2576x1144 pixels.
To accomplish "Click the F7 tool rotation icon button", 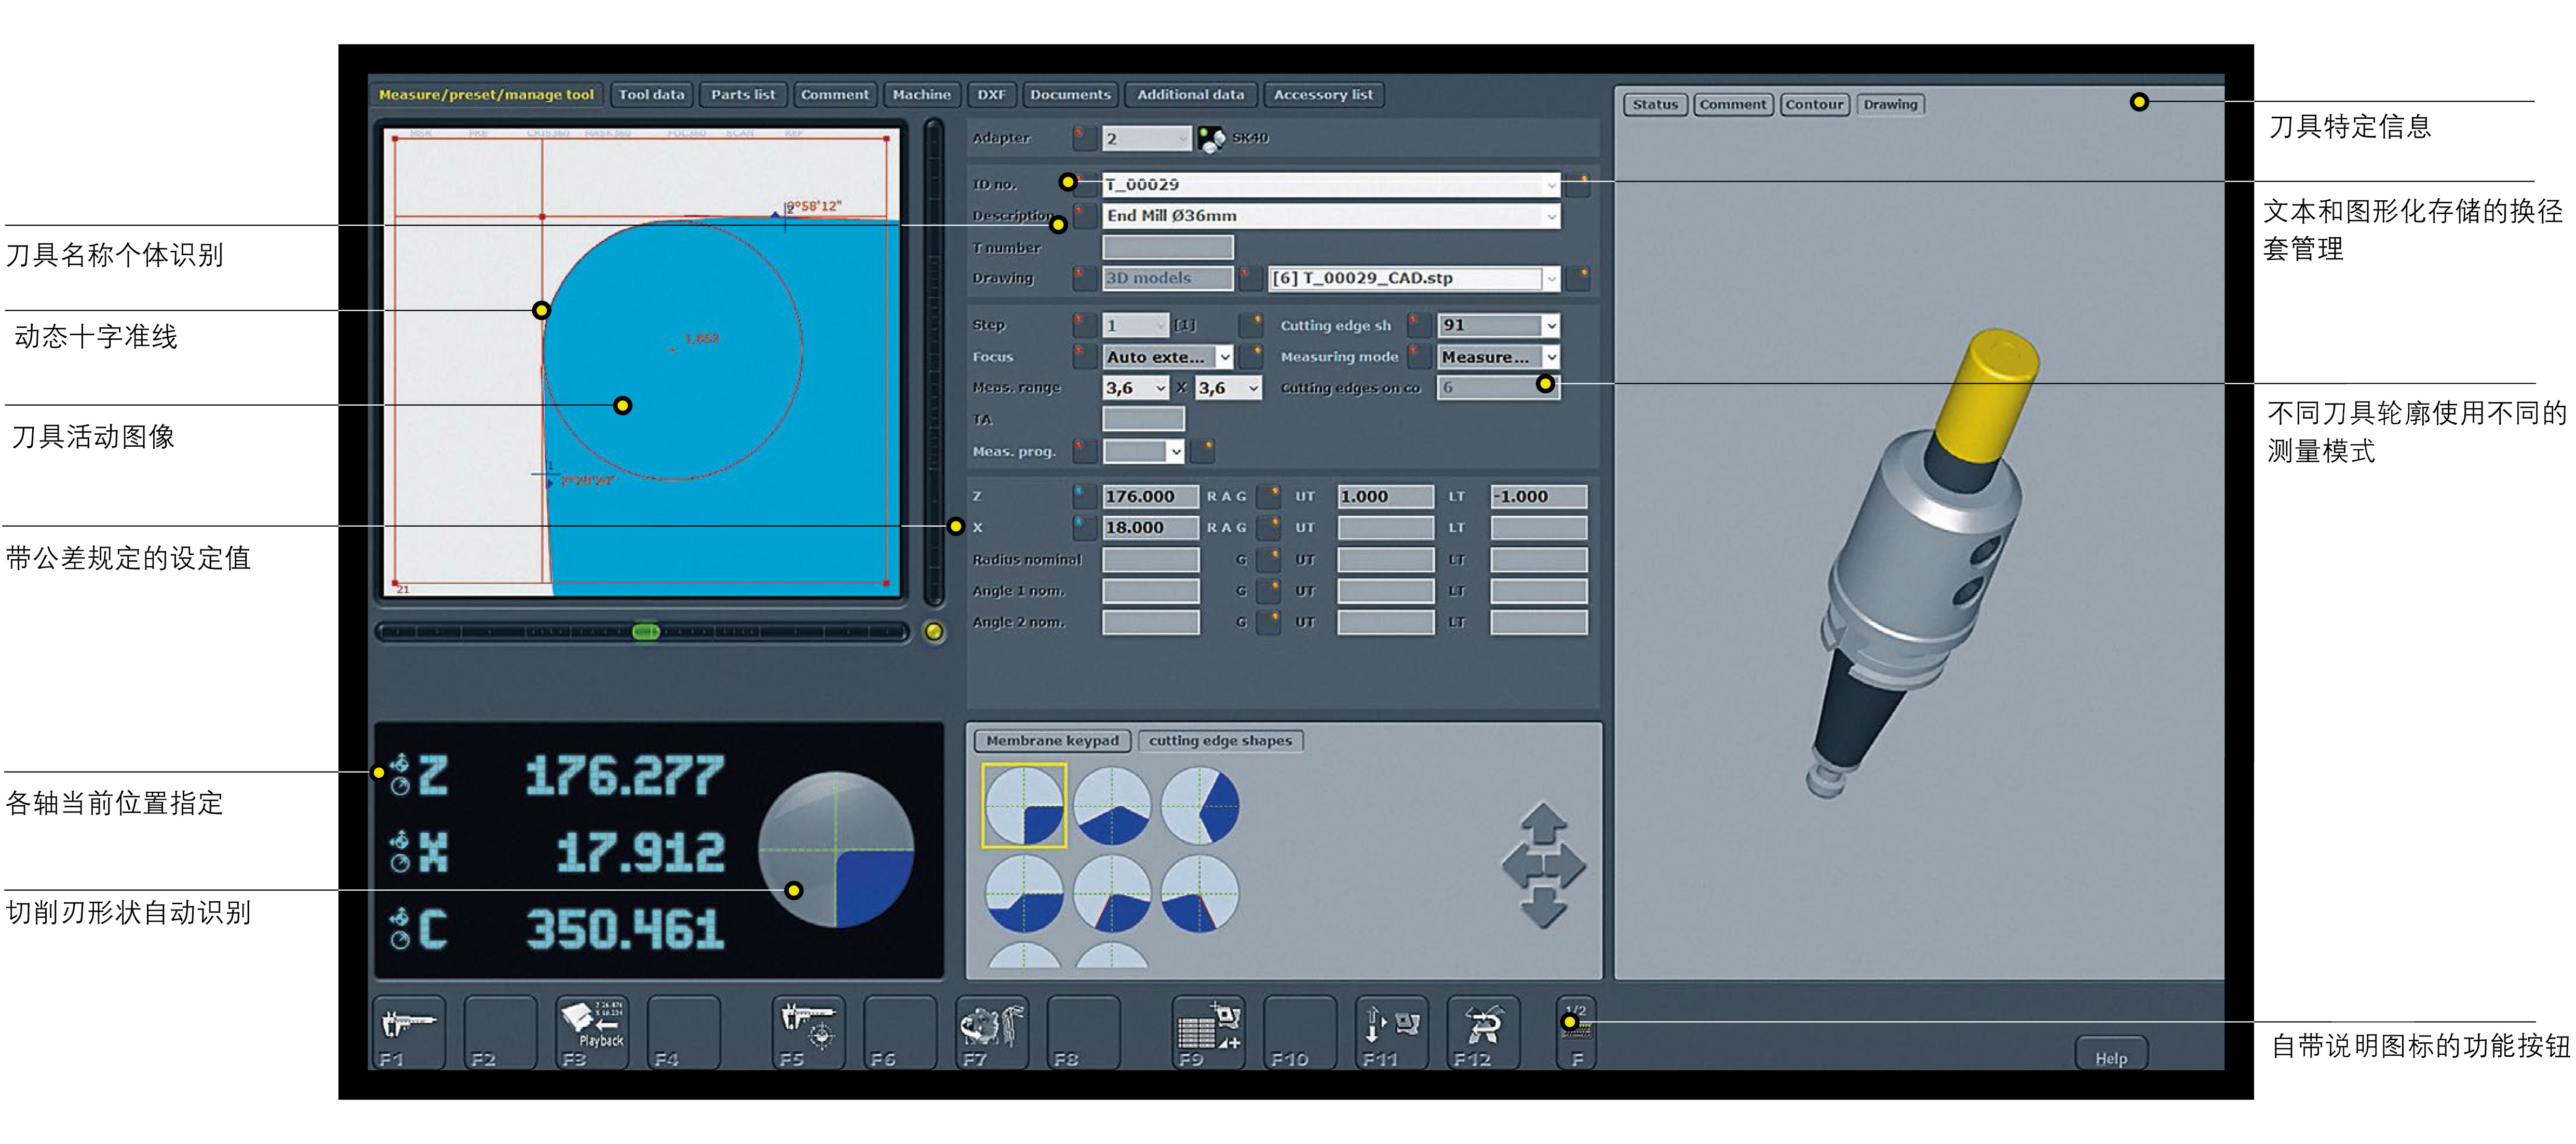I will coord(991,1031).
